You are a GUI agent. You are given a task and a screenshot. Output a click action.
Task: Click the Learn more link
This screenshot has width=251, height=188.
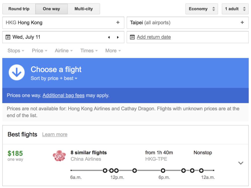[x=55, y=135]
